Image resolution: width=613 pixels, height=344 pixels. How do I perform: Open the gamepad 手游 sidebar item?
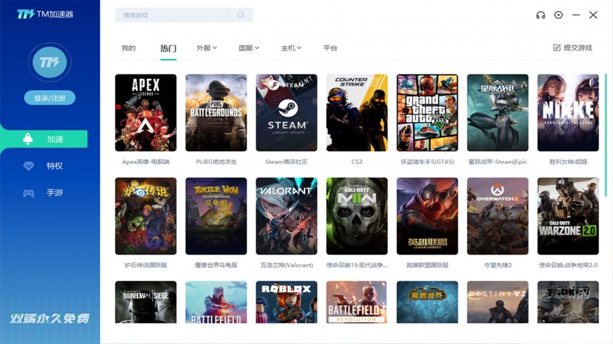click(44, 193)
